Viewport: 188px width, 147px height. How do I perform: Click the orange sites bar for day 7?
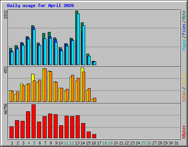45,85
